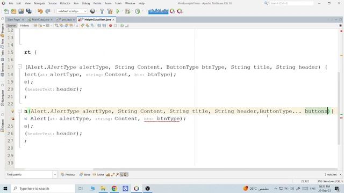
Task: Open the Navigate menu
Action: [39, 4]
